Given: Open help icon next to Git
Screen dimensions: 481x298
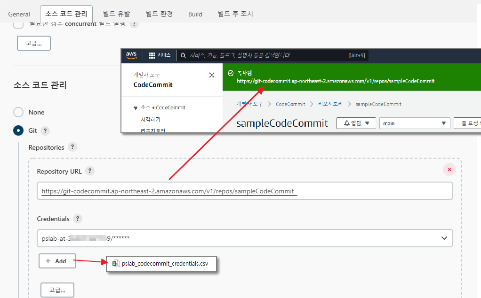Looking at the screenshot, I should click(45, 130).
